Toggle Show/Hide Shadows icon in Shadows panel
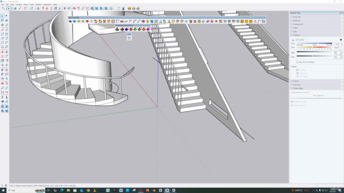 (x=292, y=40)
